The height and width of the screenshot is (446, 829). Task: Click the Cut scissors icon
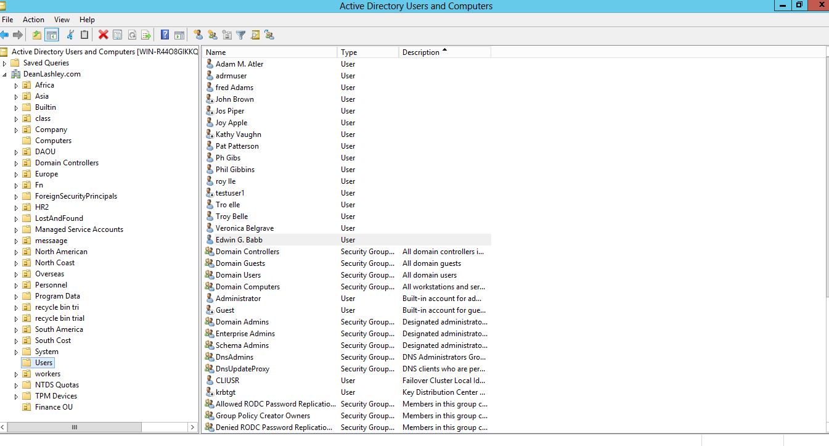tap(70, 35)
